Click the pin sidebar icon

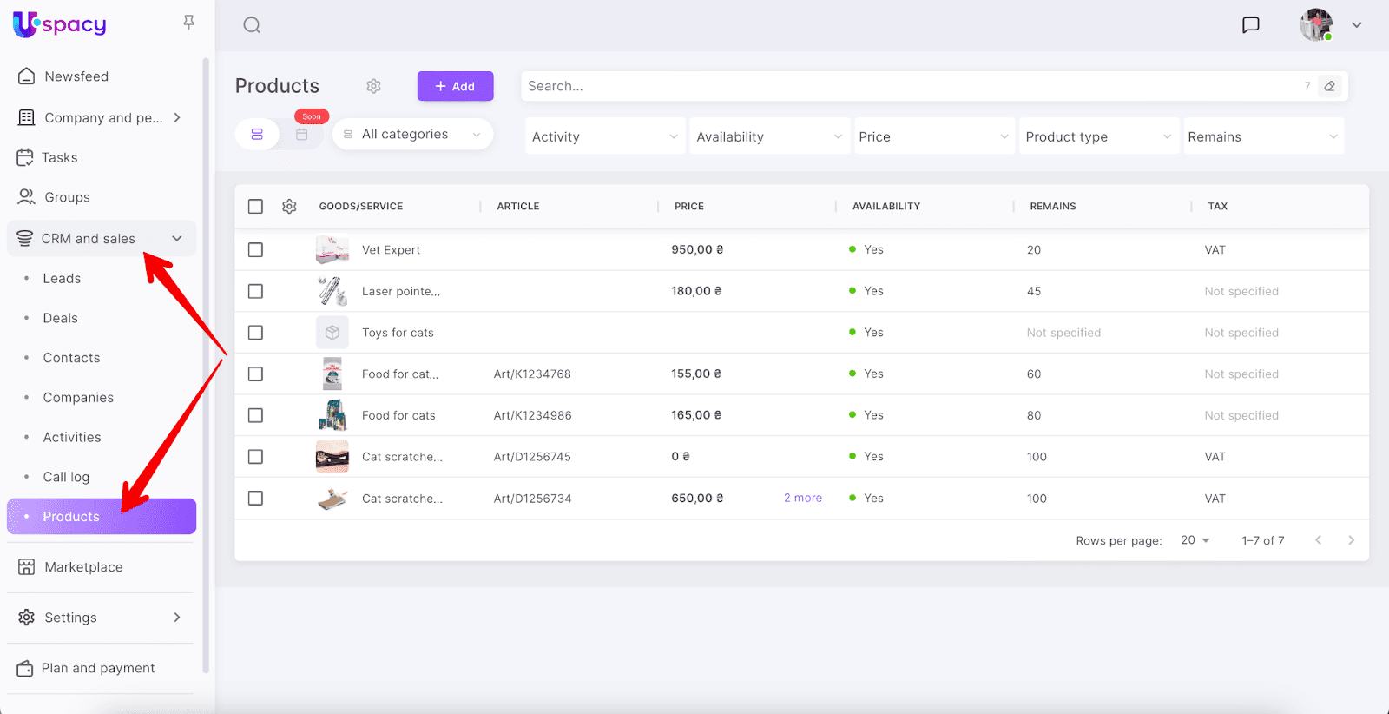pyautogui.click(x=188, y=23)
